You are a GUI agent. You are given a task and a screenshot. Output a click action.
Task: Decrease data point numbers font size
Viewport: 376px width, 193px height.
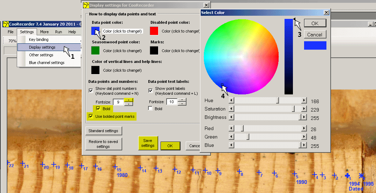pyautogui.click(x=129, y=104)
